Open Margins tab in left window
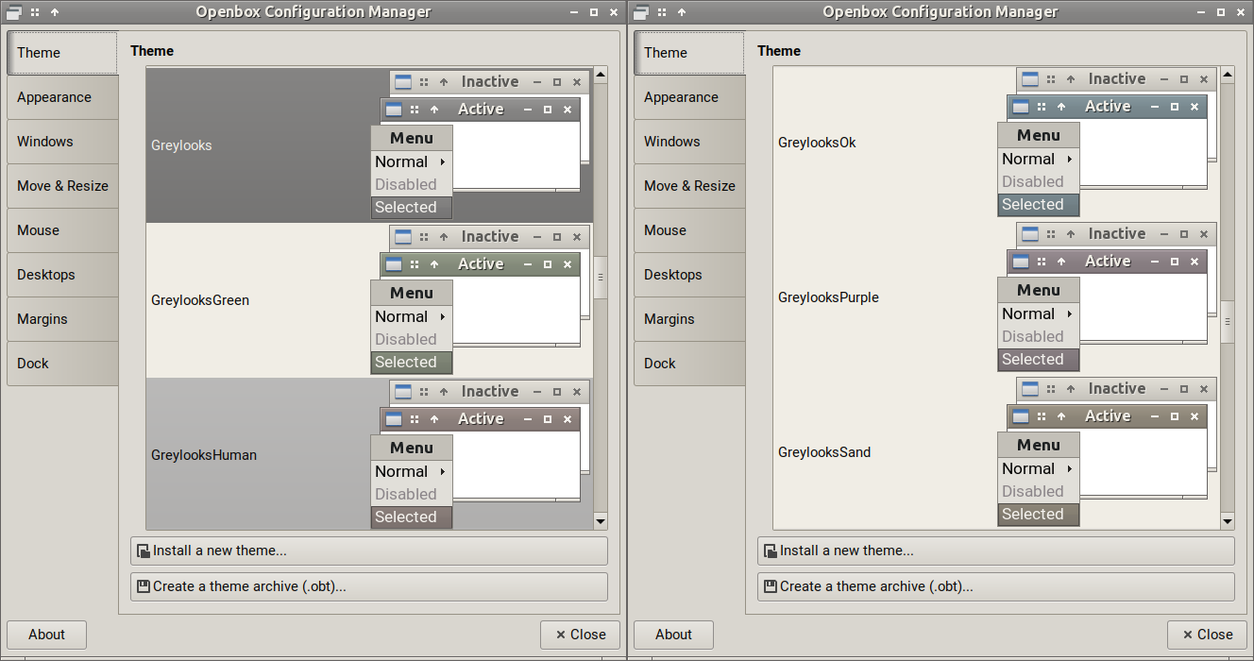 tap(62, 319)
